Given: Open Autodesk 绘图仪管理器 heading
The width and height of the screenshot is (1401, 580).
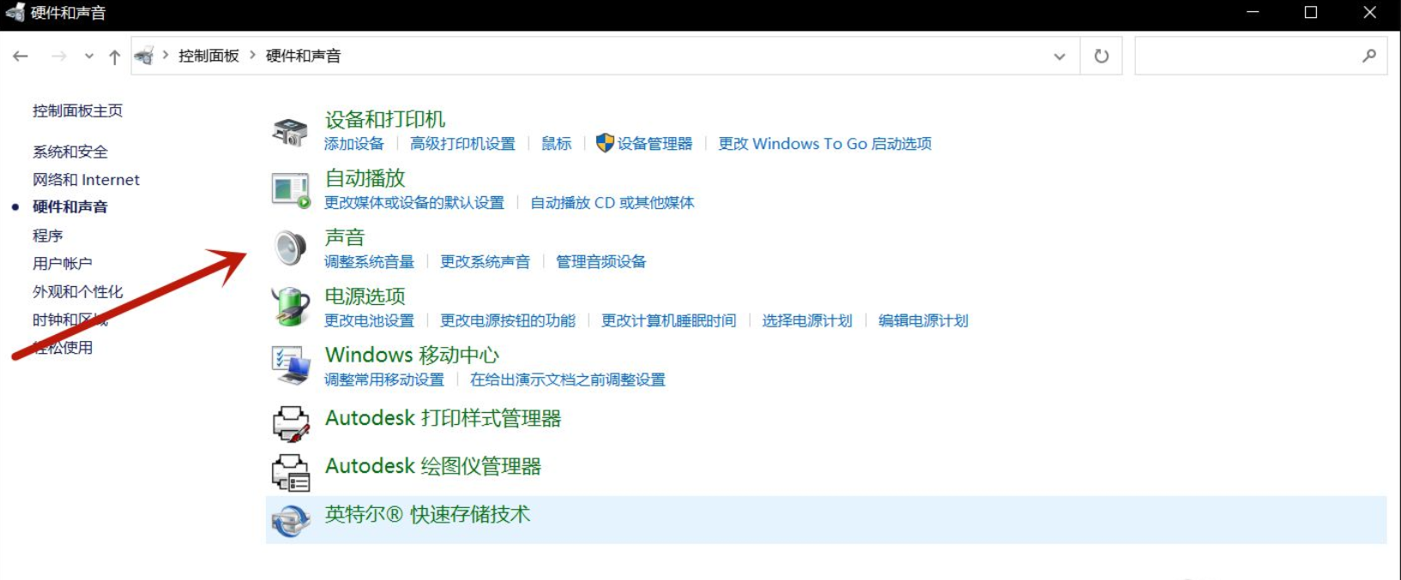Looking at the screenshot, I should (433, 467).
